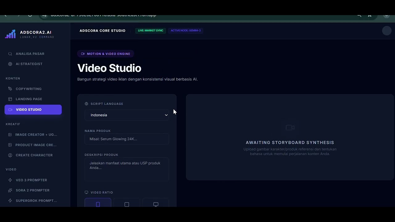Click the LUNAR_V2 COMMAND subtitle text
The image size is (395, 222).
click(x=37, y=37)
